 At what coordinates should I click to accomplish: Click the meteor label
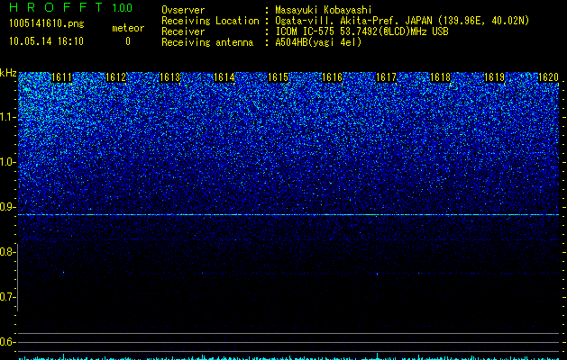[128, 28]
